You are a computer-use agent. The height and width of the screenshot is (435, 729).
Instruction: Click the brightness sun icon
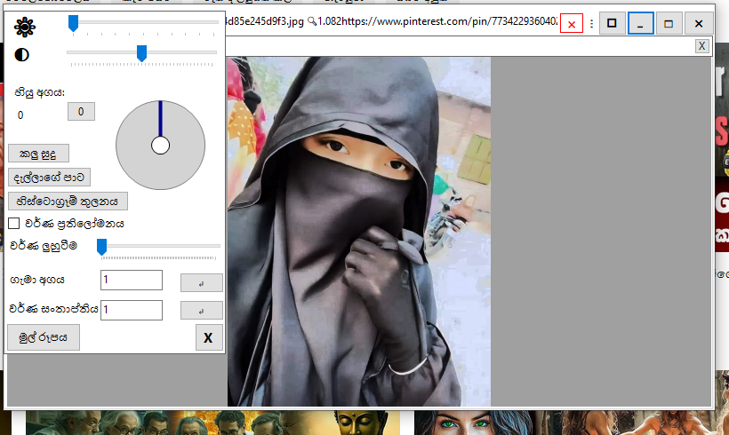pos(25,27)
